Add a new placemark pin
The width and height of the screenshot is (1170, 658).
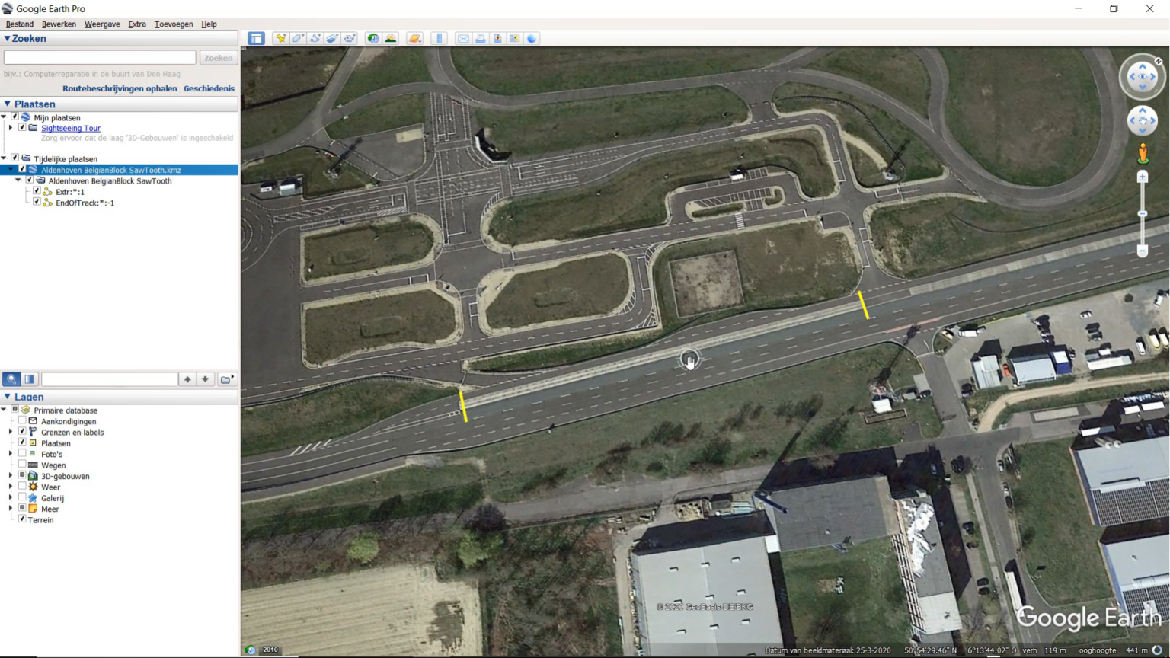(x=281, y=38)
